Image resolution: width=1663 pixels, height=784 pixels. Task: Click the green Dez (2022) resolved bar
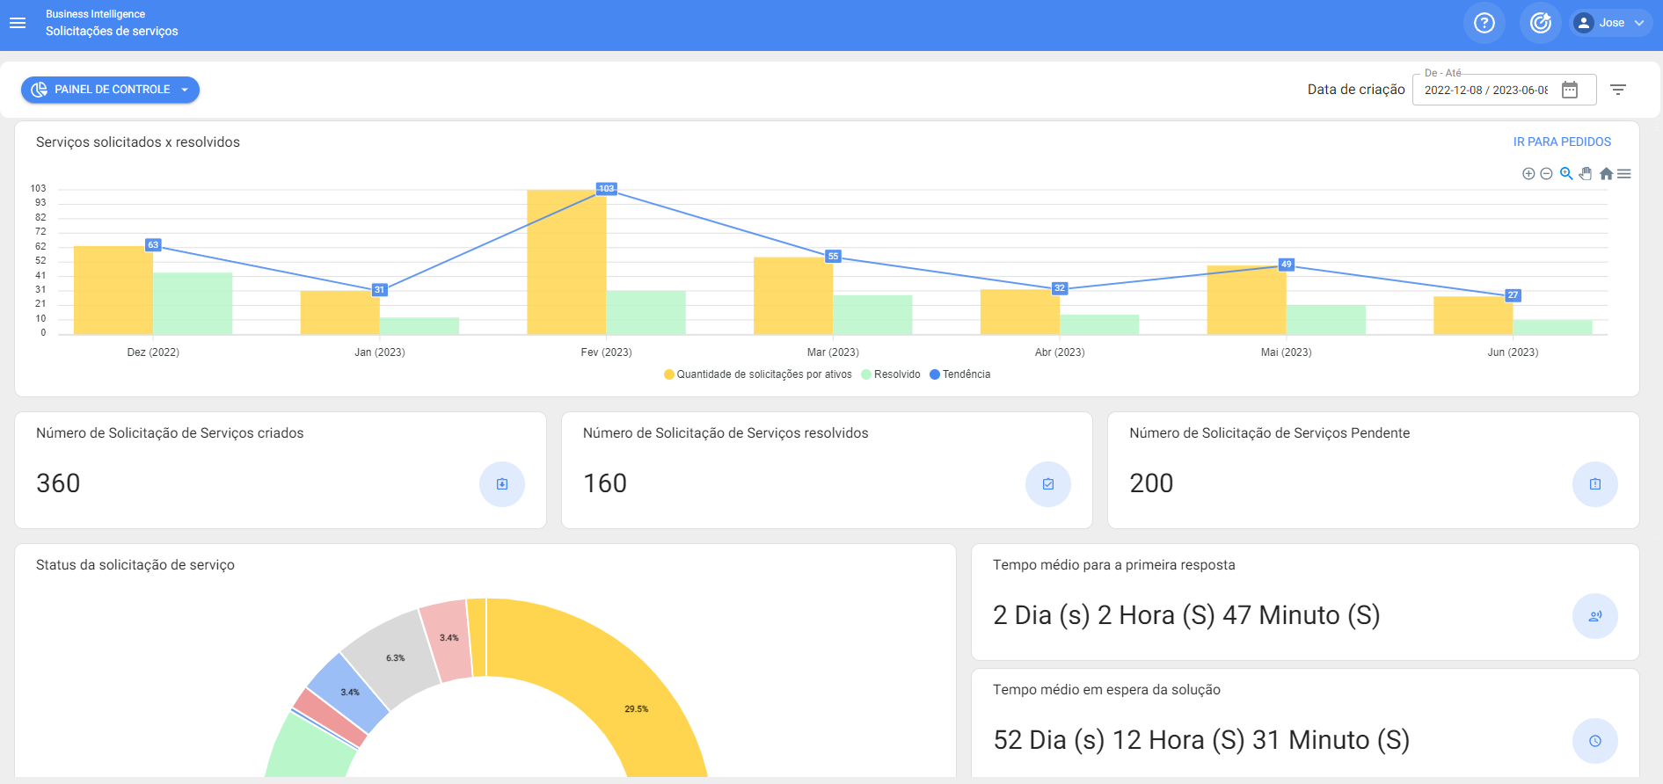(x=193, y=303)
